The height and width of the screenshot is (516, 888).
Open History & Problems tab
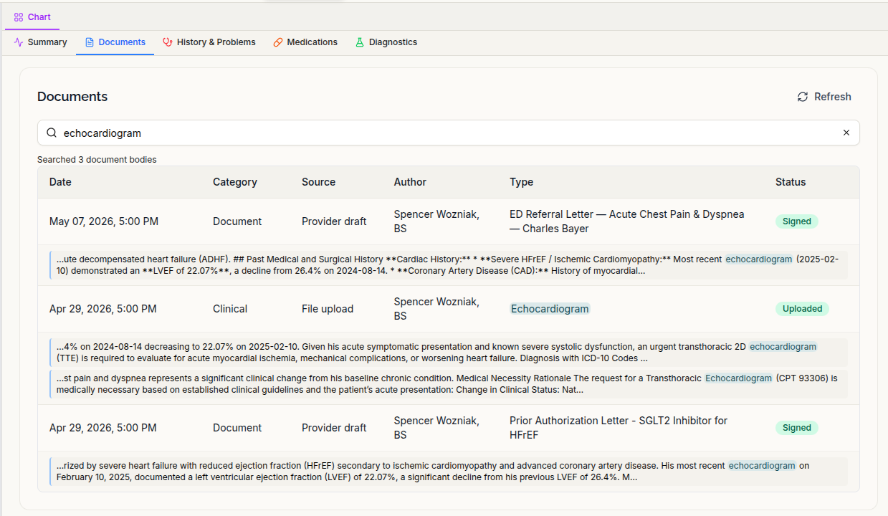(209, 42)
